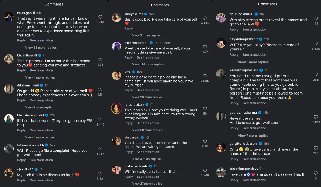Screen dimensions: 321x187
Task: Toggle like on nayandeepprakshit's comment
Action: pyautogui.click(x=316, y=44)
